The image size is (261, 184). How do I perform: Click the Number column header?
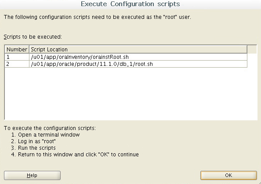17,50
